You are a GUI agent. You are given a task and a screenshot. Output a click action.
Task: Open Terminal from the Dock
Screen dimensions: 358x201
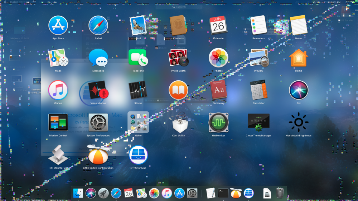tap(223, 193)
